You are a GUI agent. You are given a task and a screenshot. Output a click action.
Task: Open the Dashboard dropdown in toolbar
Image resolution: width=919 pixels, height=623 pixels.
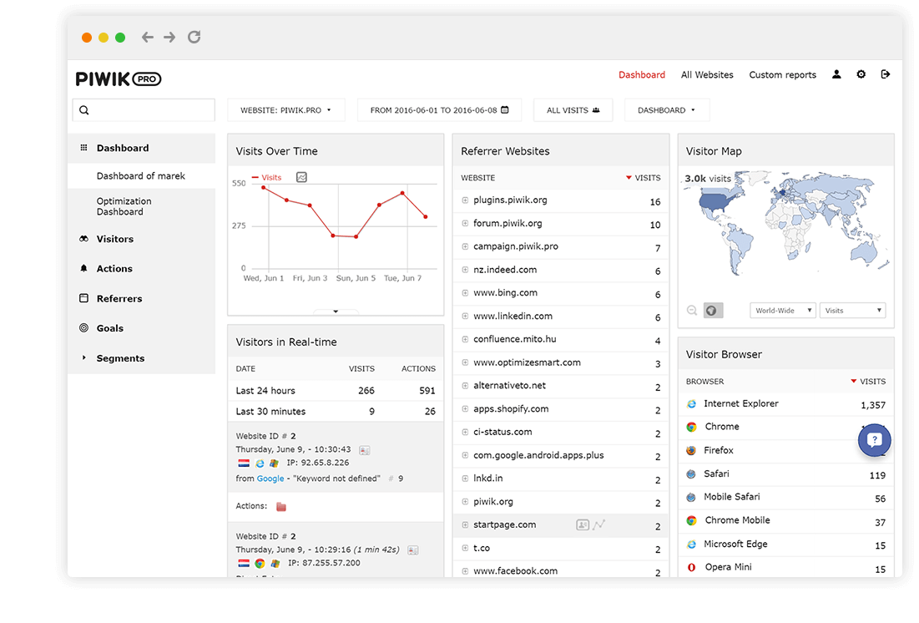(x=666, y=110)
